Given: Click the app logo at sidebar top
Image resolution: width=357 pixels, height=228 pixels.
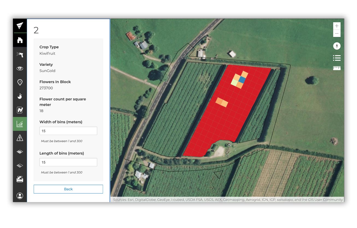Looking at the screenshot, I should [20, 26].
